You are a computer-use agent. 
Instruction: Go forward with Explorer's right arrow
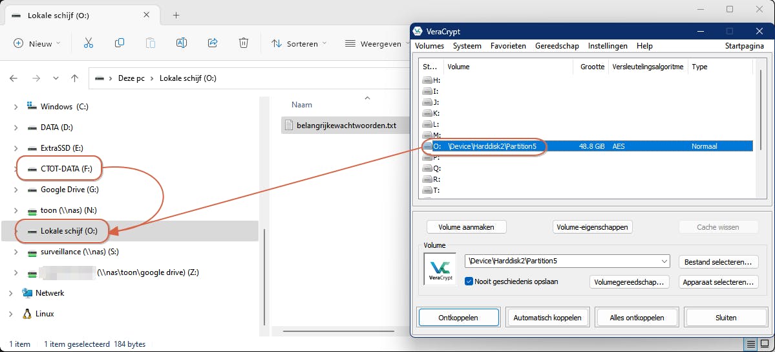pos(36,78)
